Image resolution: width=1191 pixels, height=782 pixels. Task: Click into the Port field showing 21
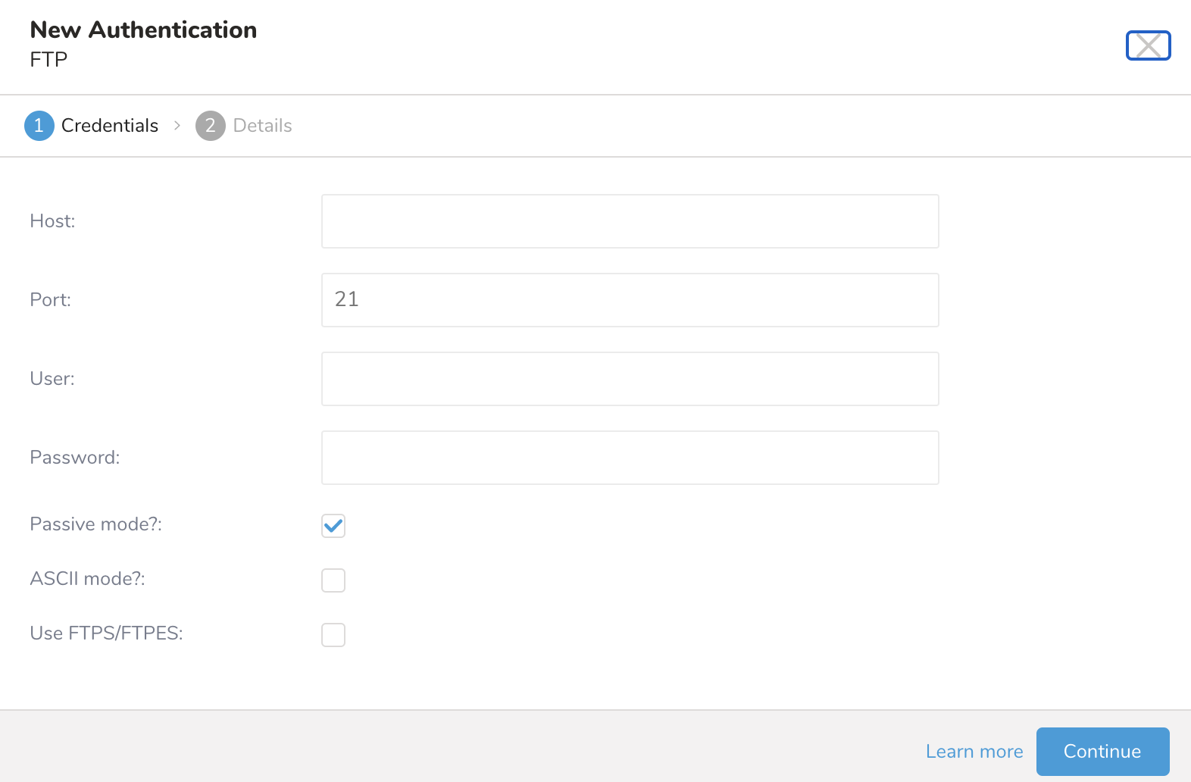[x=630, y=300]
